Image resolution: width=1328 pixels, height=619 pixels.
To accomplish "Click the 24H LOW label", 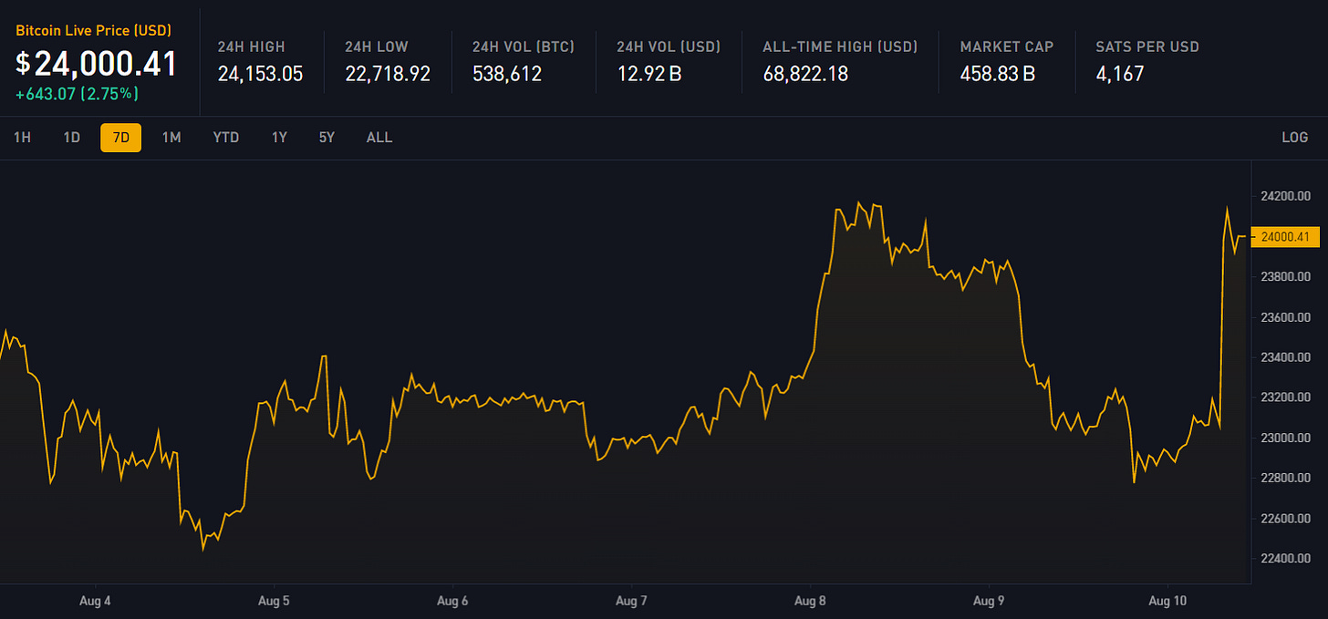I will point(377,46).
